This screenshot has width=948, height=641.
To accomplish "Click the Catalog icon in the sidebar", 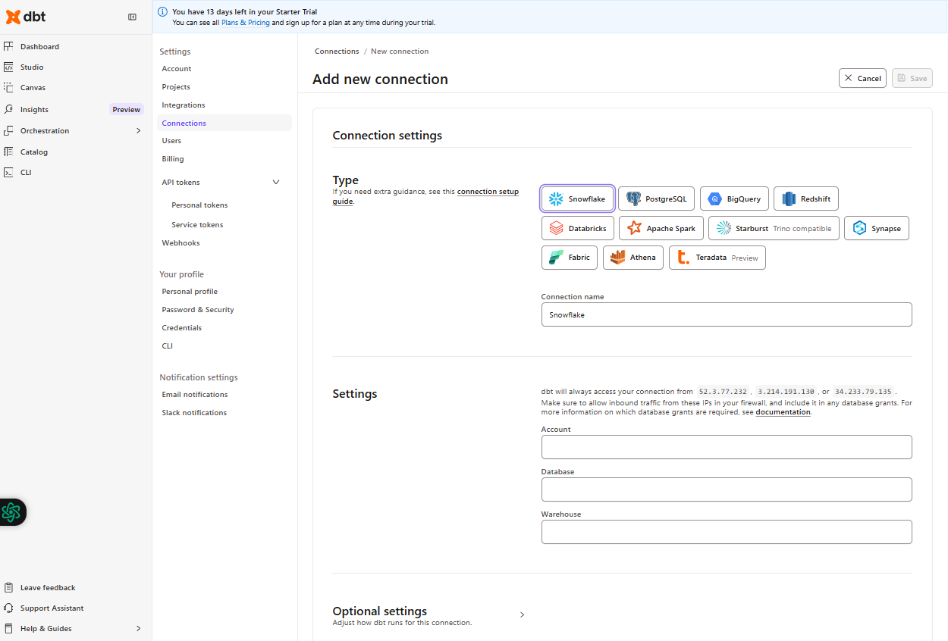I will click(8, 152).
